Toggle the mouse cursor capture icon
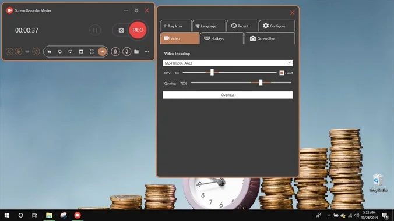This screenshot has height=221, width=394. pyautogui.click(x=9, y=51)
